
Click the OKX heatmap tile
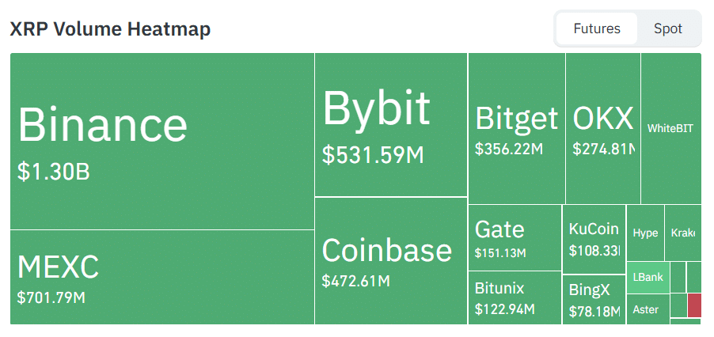click(602, 128)
